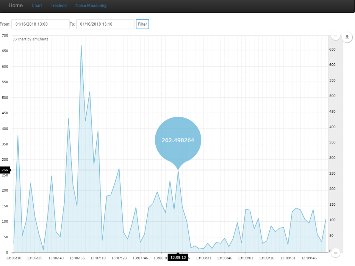
Task: Focus the To date input field
Action: point(105,24)
